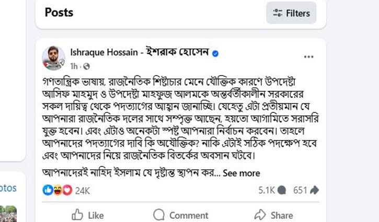Click the public globe audience icon
Image resolution: width=379 pixels, height=222 pixels.
tap(87, 66)
